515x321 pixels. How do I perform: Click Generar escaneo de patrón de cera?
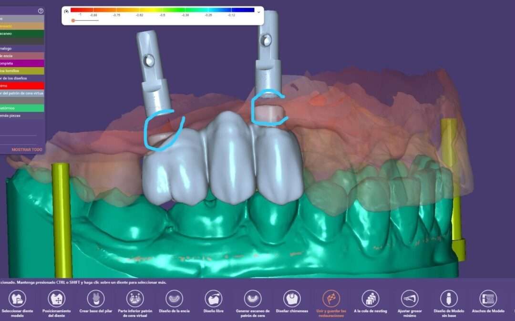pyautogui.click(x=253, y=303)
